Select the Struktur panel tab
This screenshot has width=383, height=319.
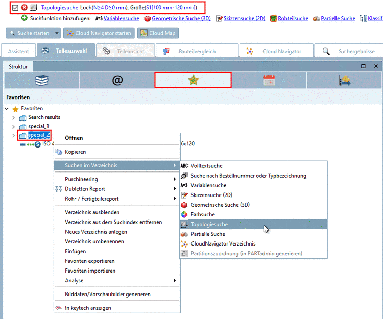click(x=18, y=67)
